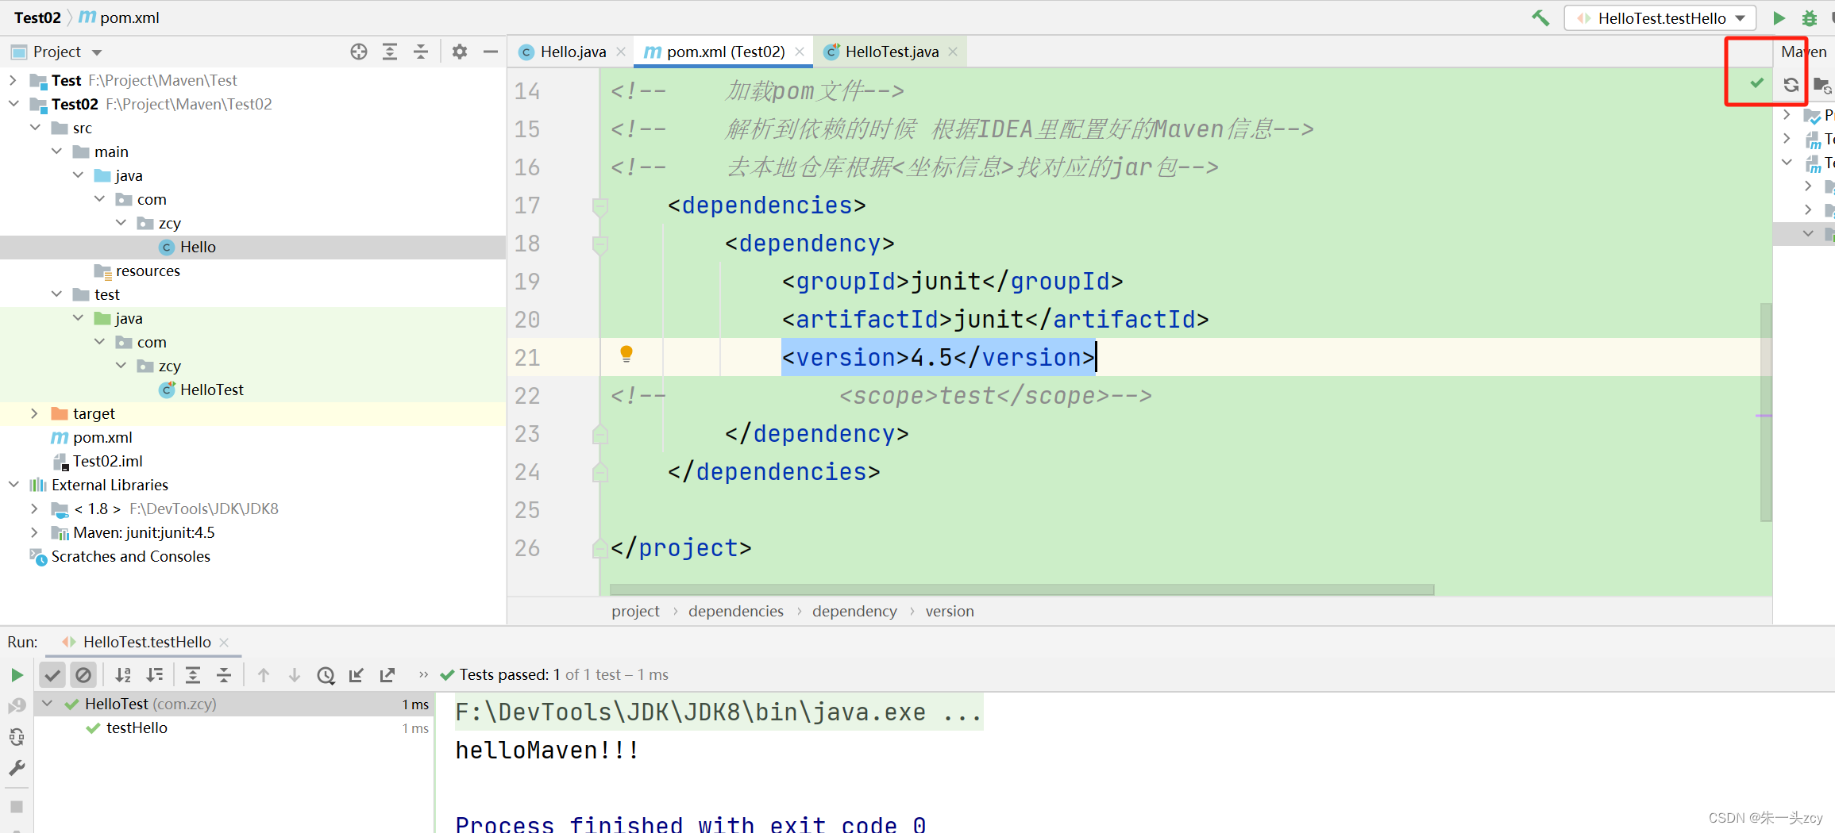Click the Build project hammer icon
Image resolution: width=1835 pixels, height=833 pixels.
pyautogui.click(x=1540, y=17)
